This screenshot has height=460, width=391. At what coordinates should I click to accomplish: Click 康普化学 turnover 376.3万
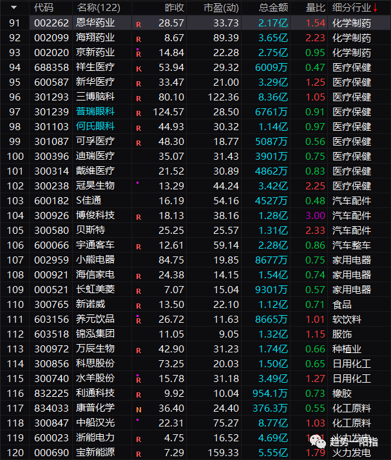coord(270,408)
